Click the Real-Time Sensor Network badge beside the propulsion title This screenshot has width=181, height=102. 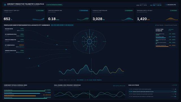coord(62,25)
